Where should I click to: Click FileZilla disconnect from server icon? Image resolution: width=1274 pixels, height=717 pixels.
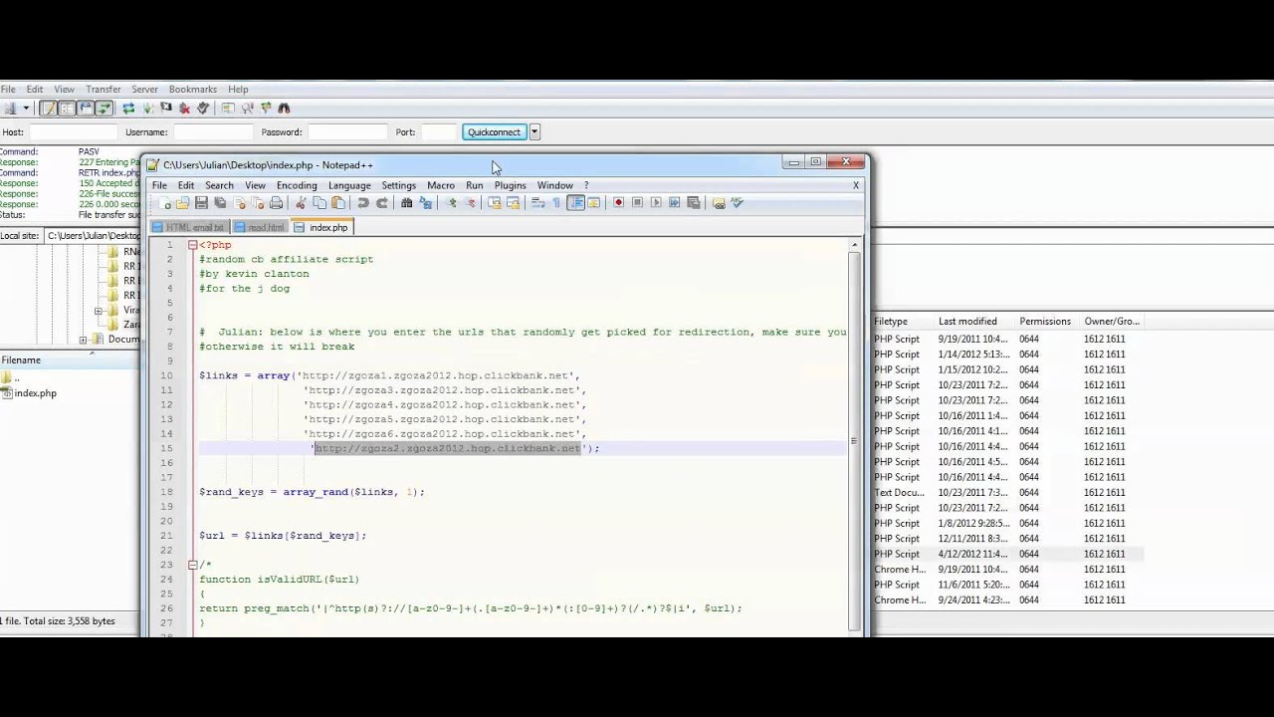coord(184,108)
